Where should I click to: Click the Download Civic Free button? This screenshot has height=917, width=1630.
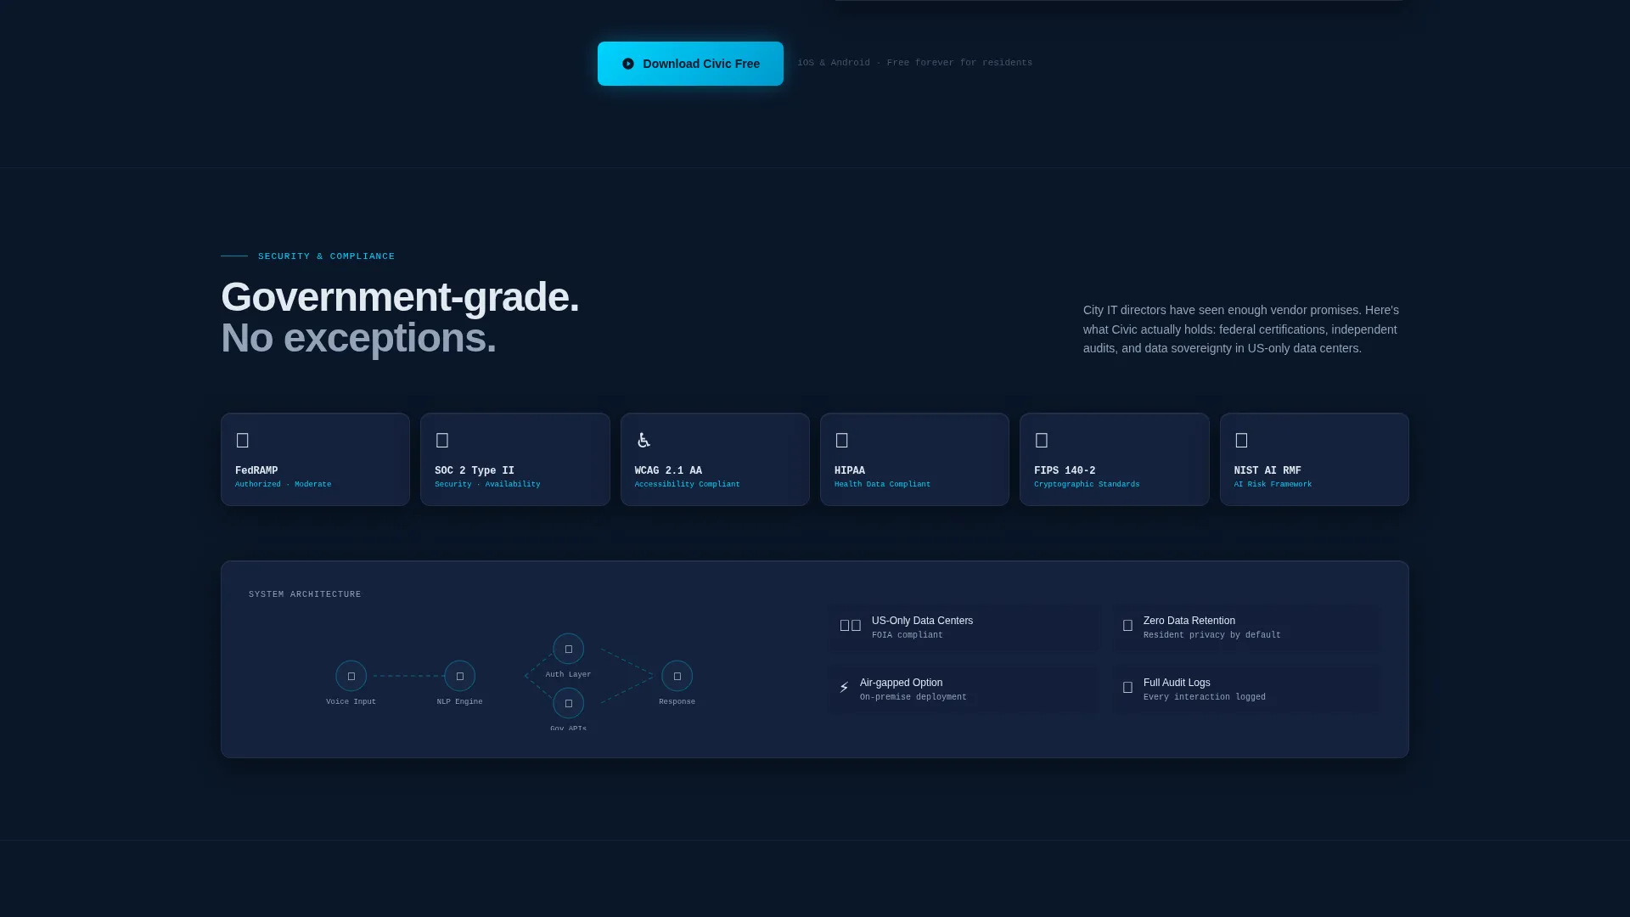pyautogui.click(x=690, y=64)
